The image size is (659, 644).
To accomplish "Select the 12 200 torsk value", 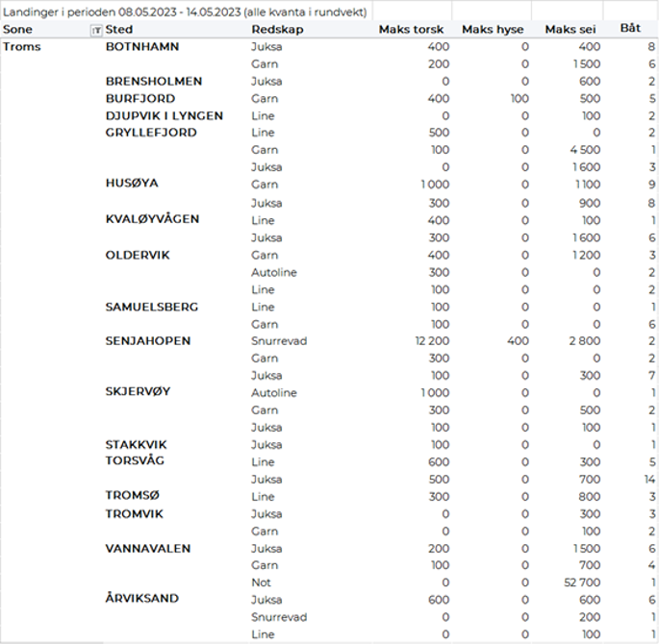I will point(426,341).
